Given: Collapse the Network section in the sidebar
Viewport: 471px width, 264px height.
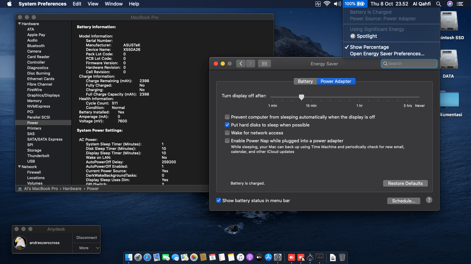Looking at the screenshot, I should click(20, 167).
